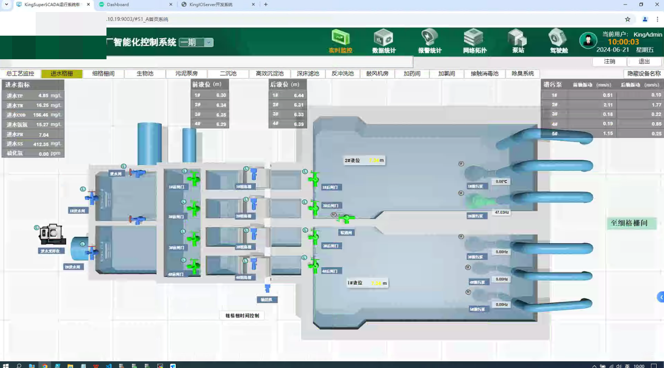
Task: Click the KingAdmin user avatar
Action: [588, 40]
